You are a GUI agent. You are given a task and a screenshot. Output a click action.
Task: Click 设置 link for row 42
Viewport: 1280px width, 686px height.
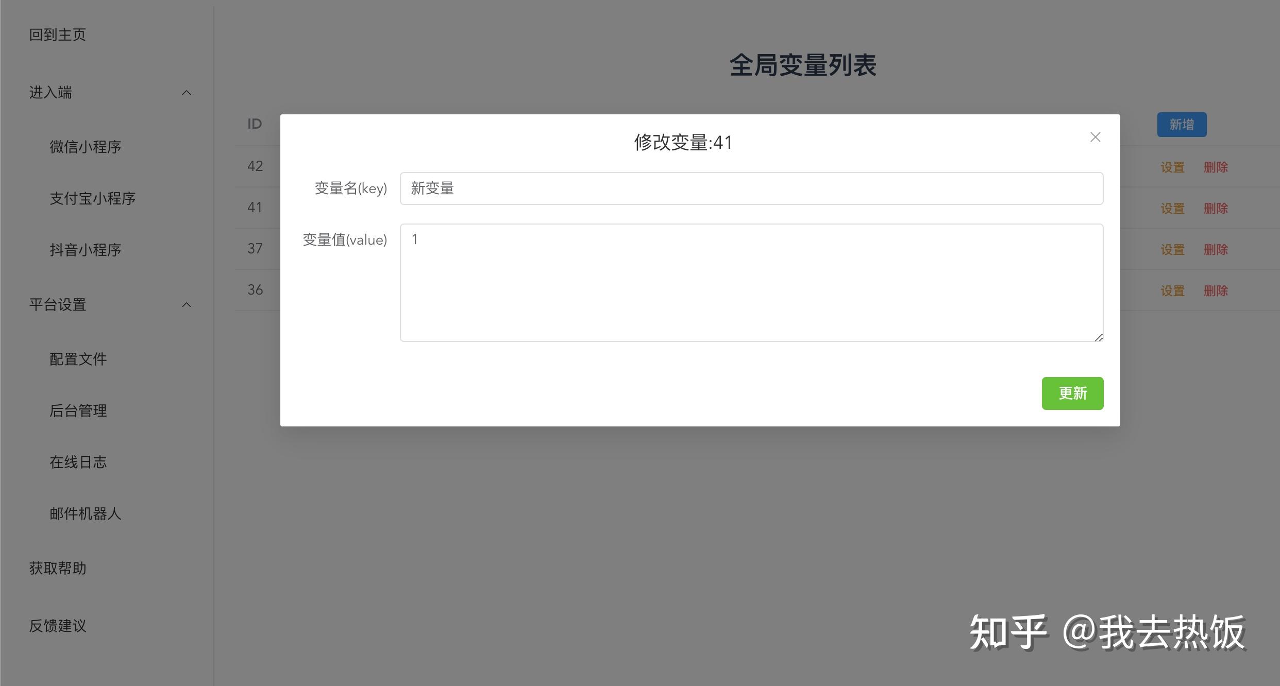pyautogui.click(x=1172, y=167)
